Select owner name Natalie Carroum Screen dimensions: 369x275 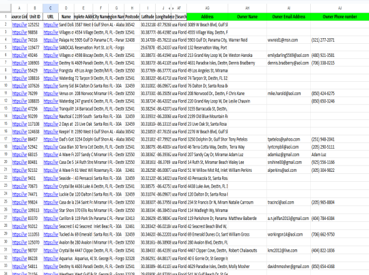click(247, 202)
